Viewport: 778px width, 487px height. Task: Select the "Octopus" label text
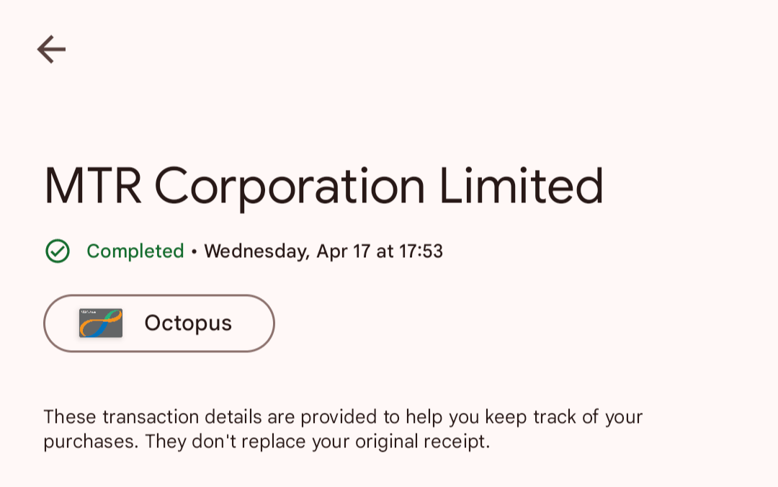point(188,323)
